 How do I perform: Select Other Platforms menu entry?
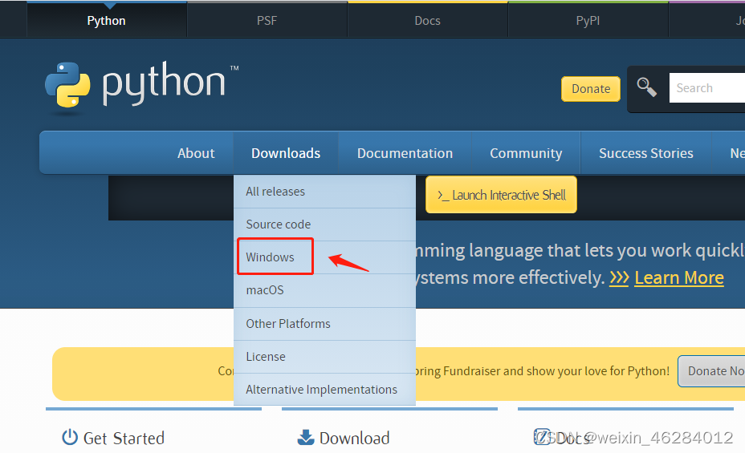[324, 323]
